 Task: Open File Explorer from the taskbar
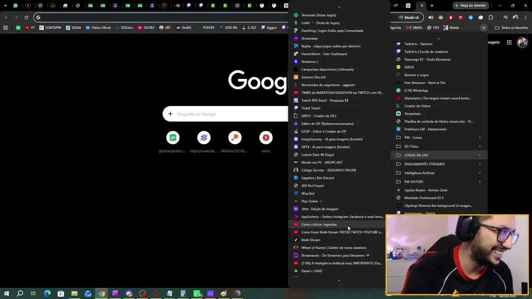pos(74,294)
